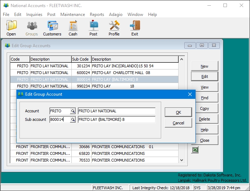Click the Help button in side panel

(206, 130)
